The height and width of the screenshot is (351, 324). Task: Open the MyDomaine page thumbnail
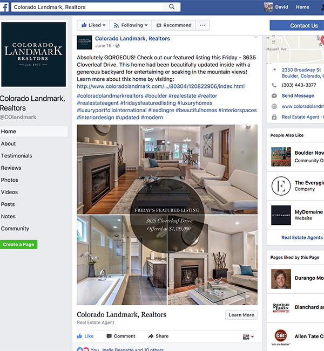[281, 215]
